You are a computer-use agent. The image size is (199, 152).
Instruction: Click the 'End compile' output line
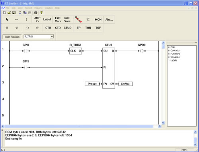coord(14,139)
